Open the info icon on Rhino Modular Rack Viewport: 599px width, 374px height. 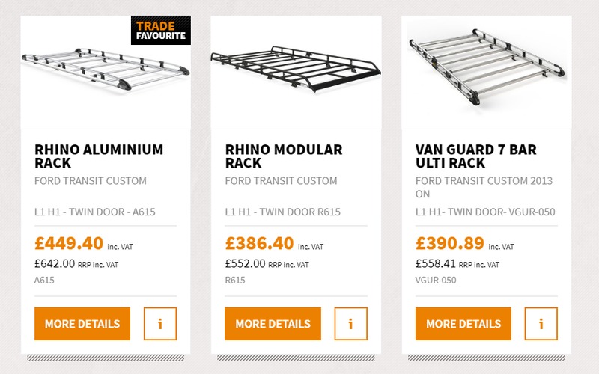coord(350,324)
